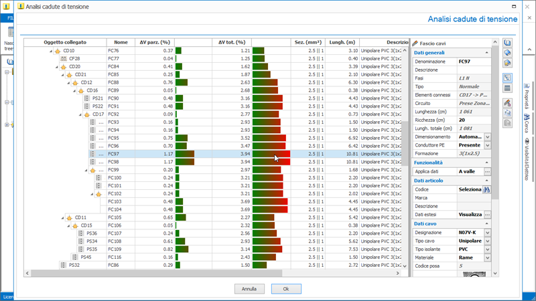Click the CD20 junction box icon
The height and width of the screenshot is (301, 536).
pyautogui.click(x=63, y=67)
